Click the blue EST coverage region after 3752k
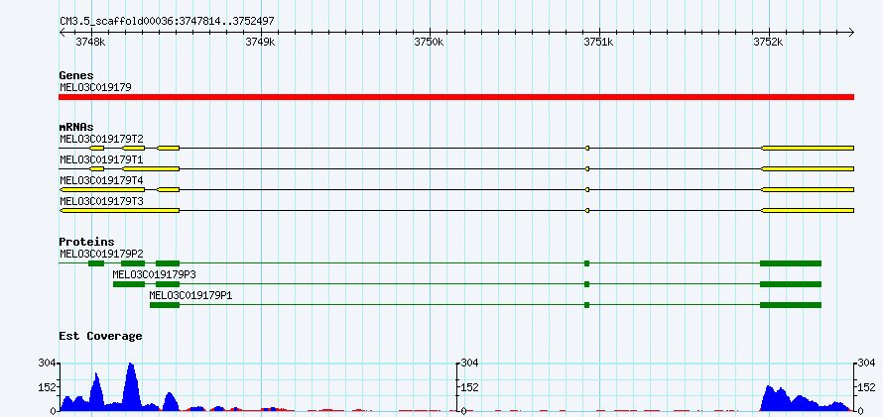883x417 pixels. point(806,400)
